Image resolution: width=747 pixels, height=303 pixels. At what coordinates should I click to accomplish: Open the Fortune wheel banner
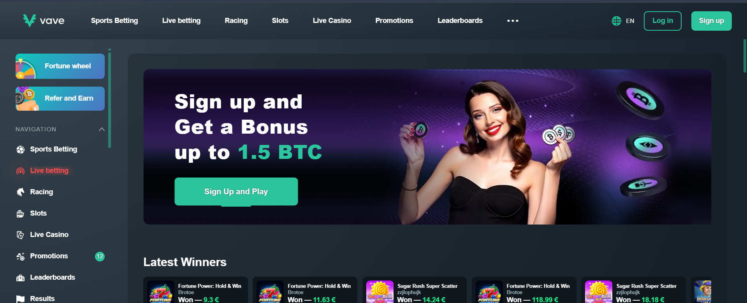point(60,66)
